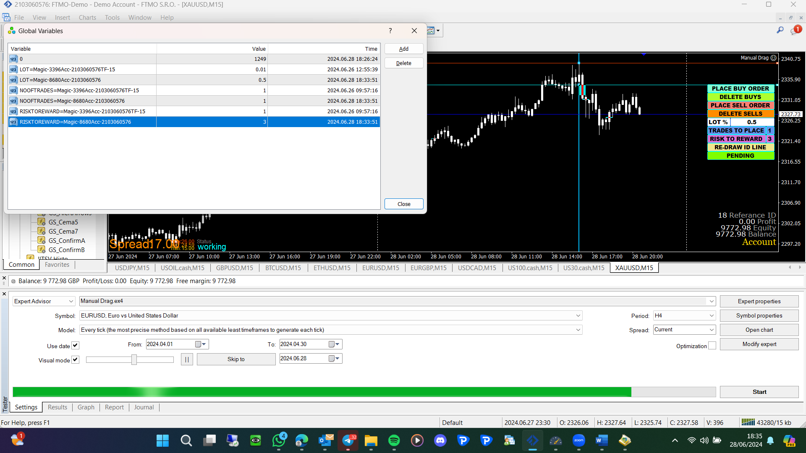
Task: Switch to the Graph tab in Tester
Action: point(86,407)
